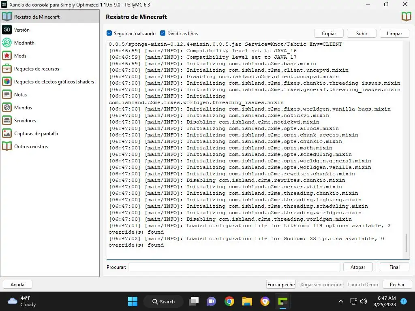Select the Servidores menu entry
415x311 pixels.
click(x=50, y=120)
